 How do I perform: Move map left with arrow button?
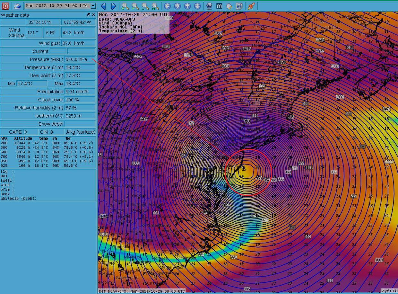[x=167, y=6]
